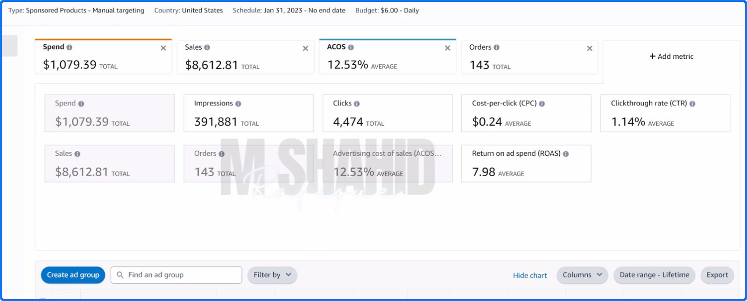Screen dimensions: 747x301
Task: Click Hide chart link
Action: 530,275
